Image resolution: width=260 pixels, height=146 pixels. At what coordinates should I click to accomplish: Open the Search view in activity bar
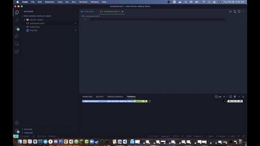tap(17, 20)
